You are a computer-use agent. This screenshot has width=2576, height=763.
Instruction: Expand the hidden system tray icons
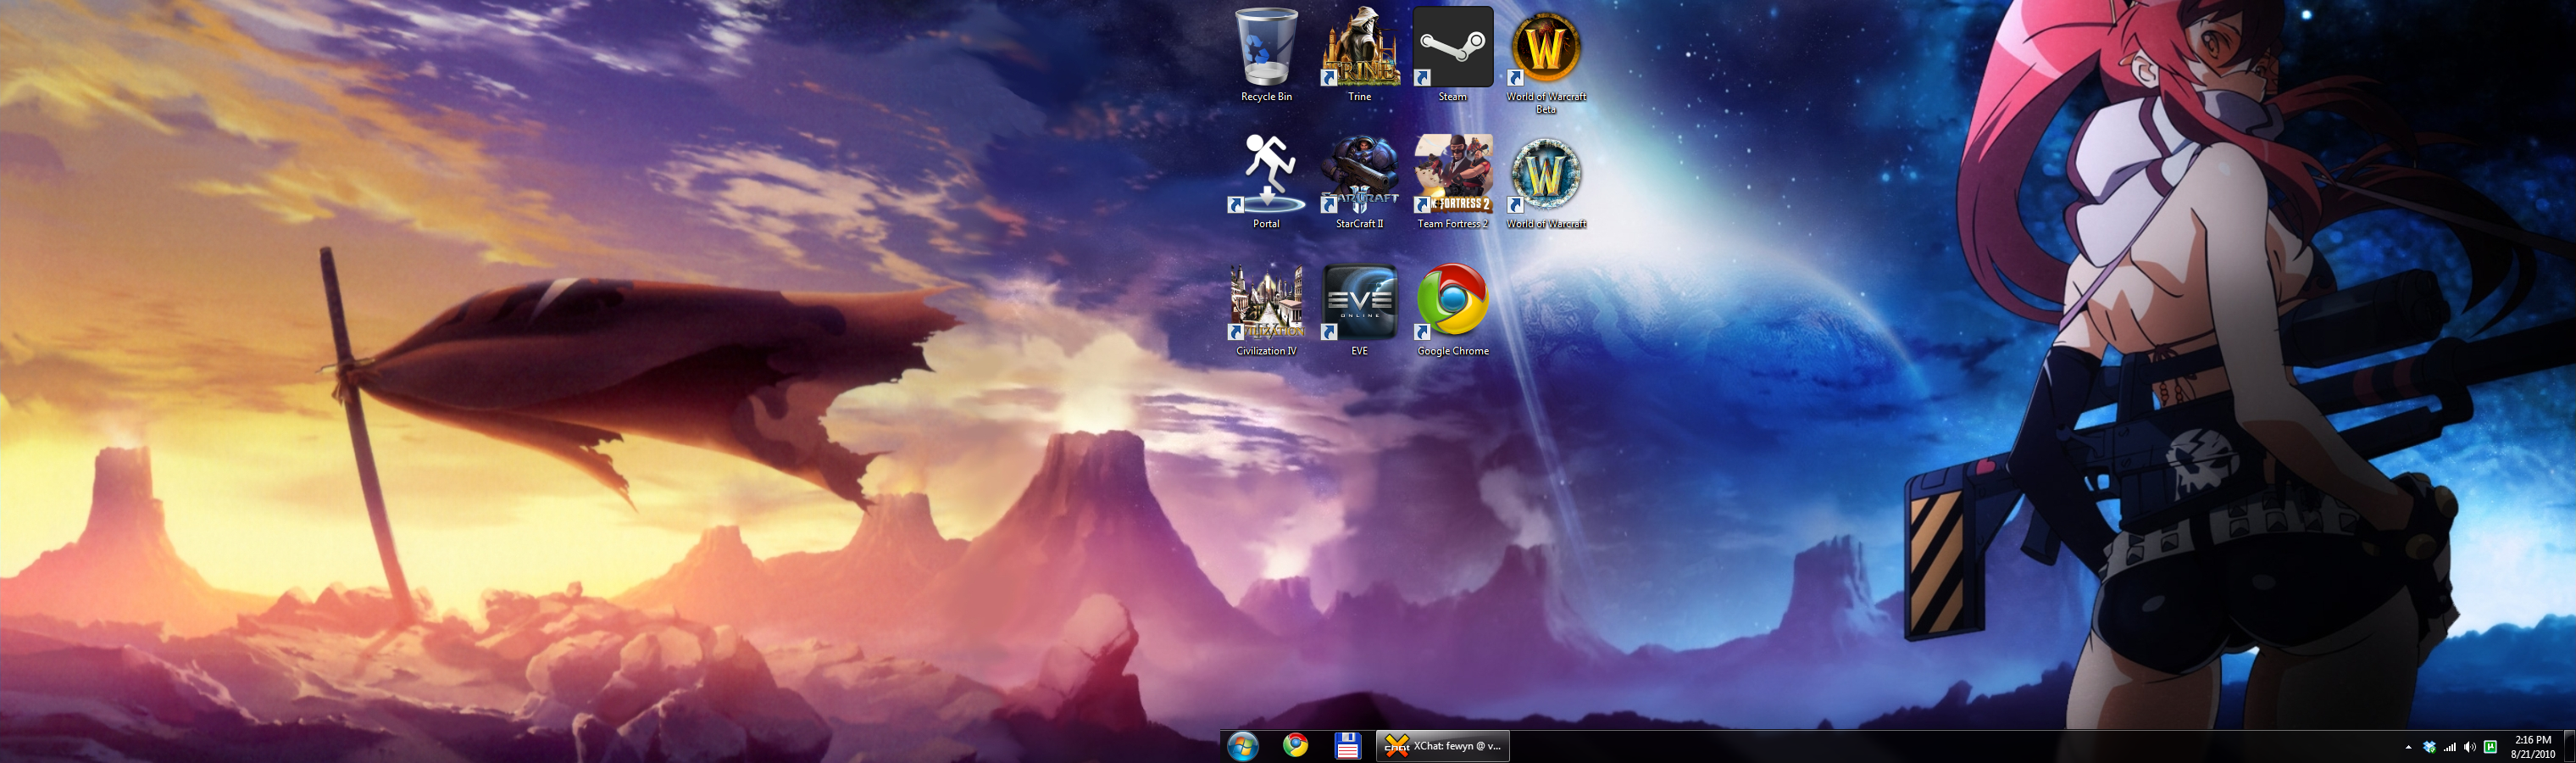2407,747
